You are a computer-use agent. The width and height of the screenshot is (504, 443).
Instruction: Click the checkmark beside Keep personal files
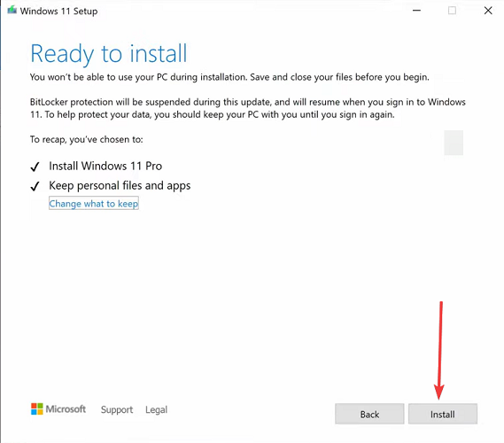click(35, 186)
